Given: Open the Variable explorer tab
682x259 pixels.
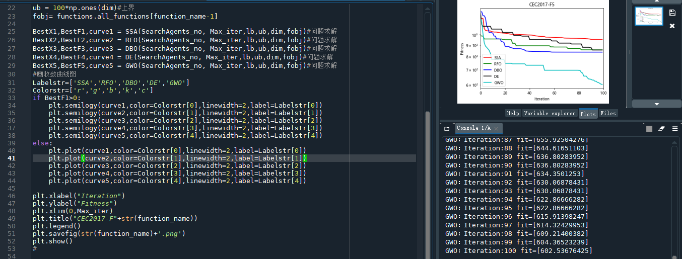Looking at the screenshot, I should 549,114.
